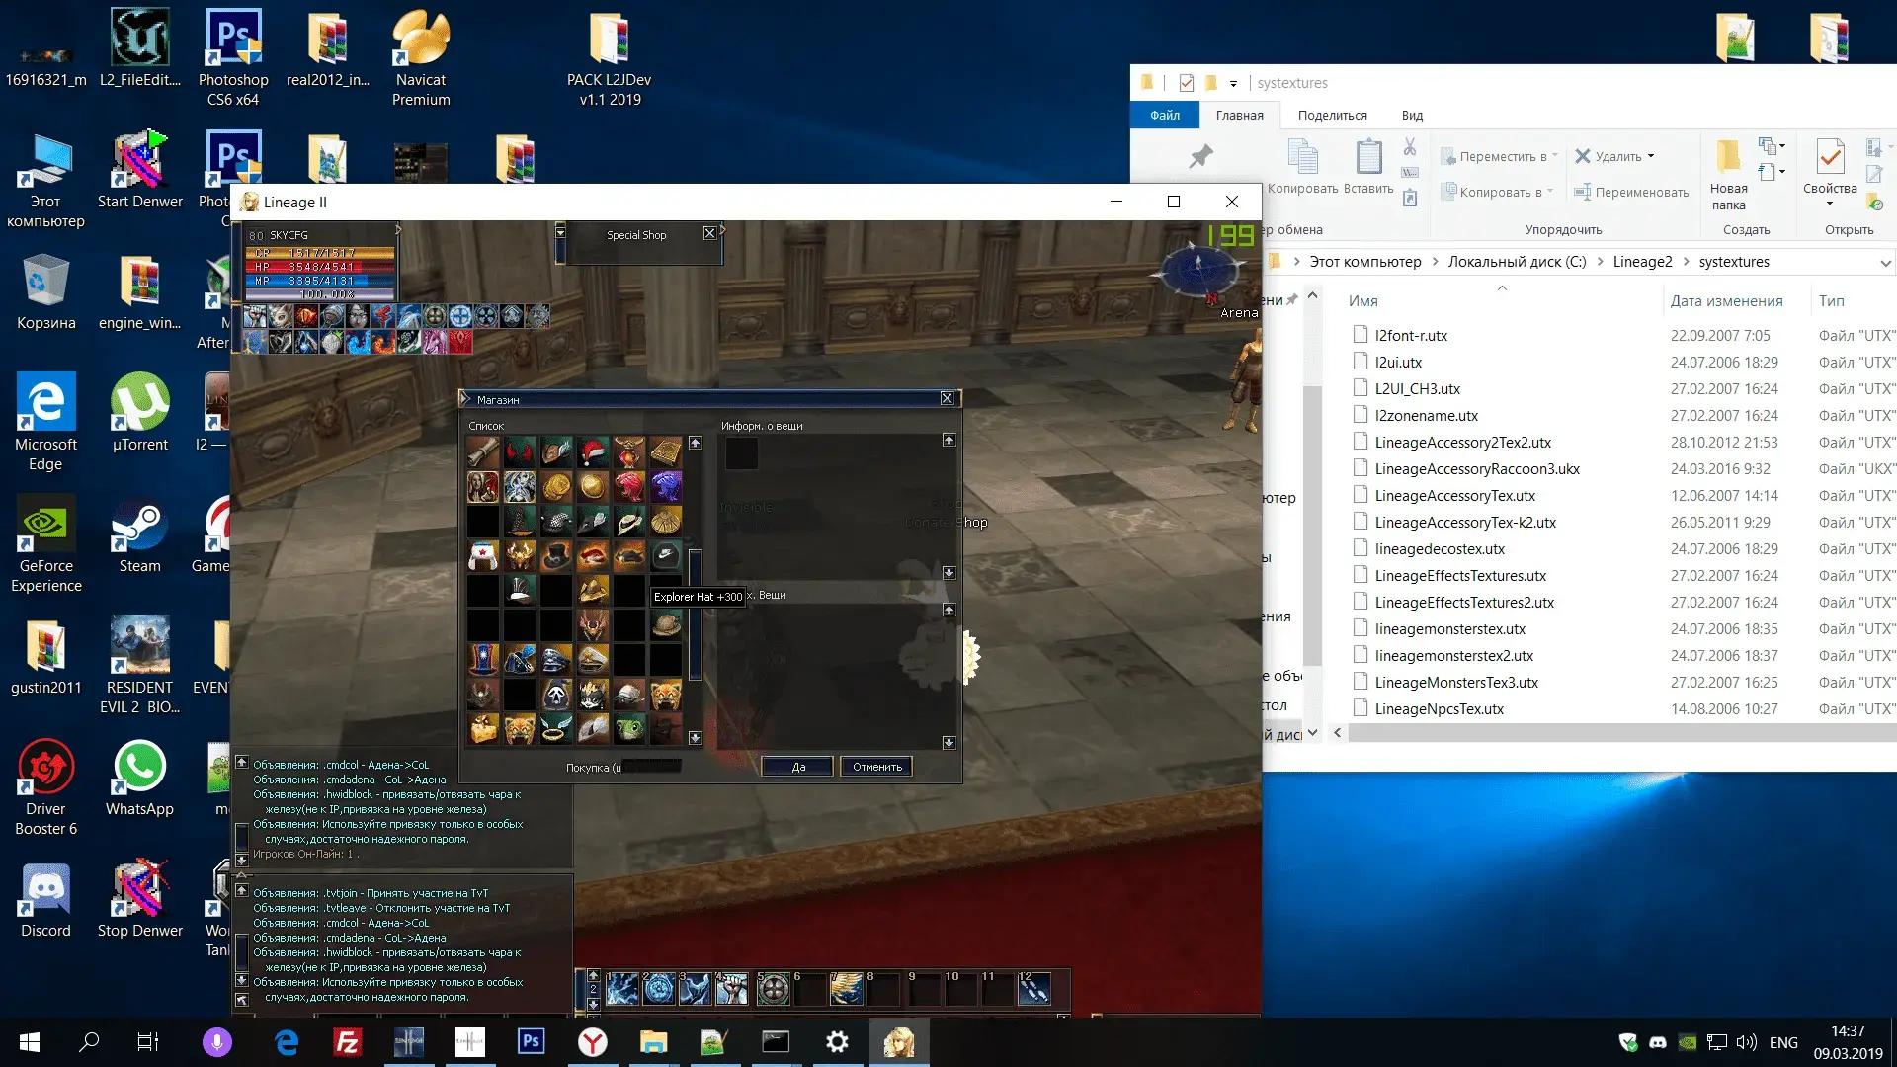Select the black Nike cap item

pyautogui.click(x=666, y=555)
